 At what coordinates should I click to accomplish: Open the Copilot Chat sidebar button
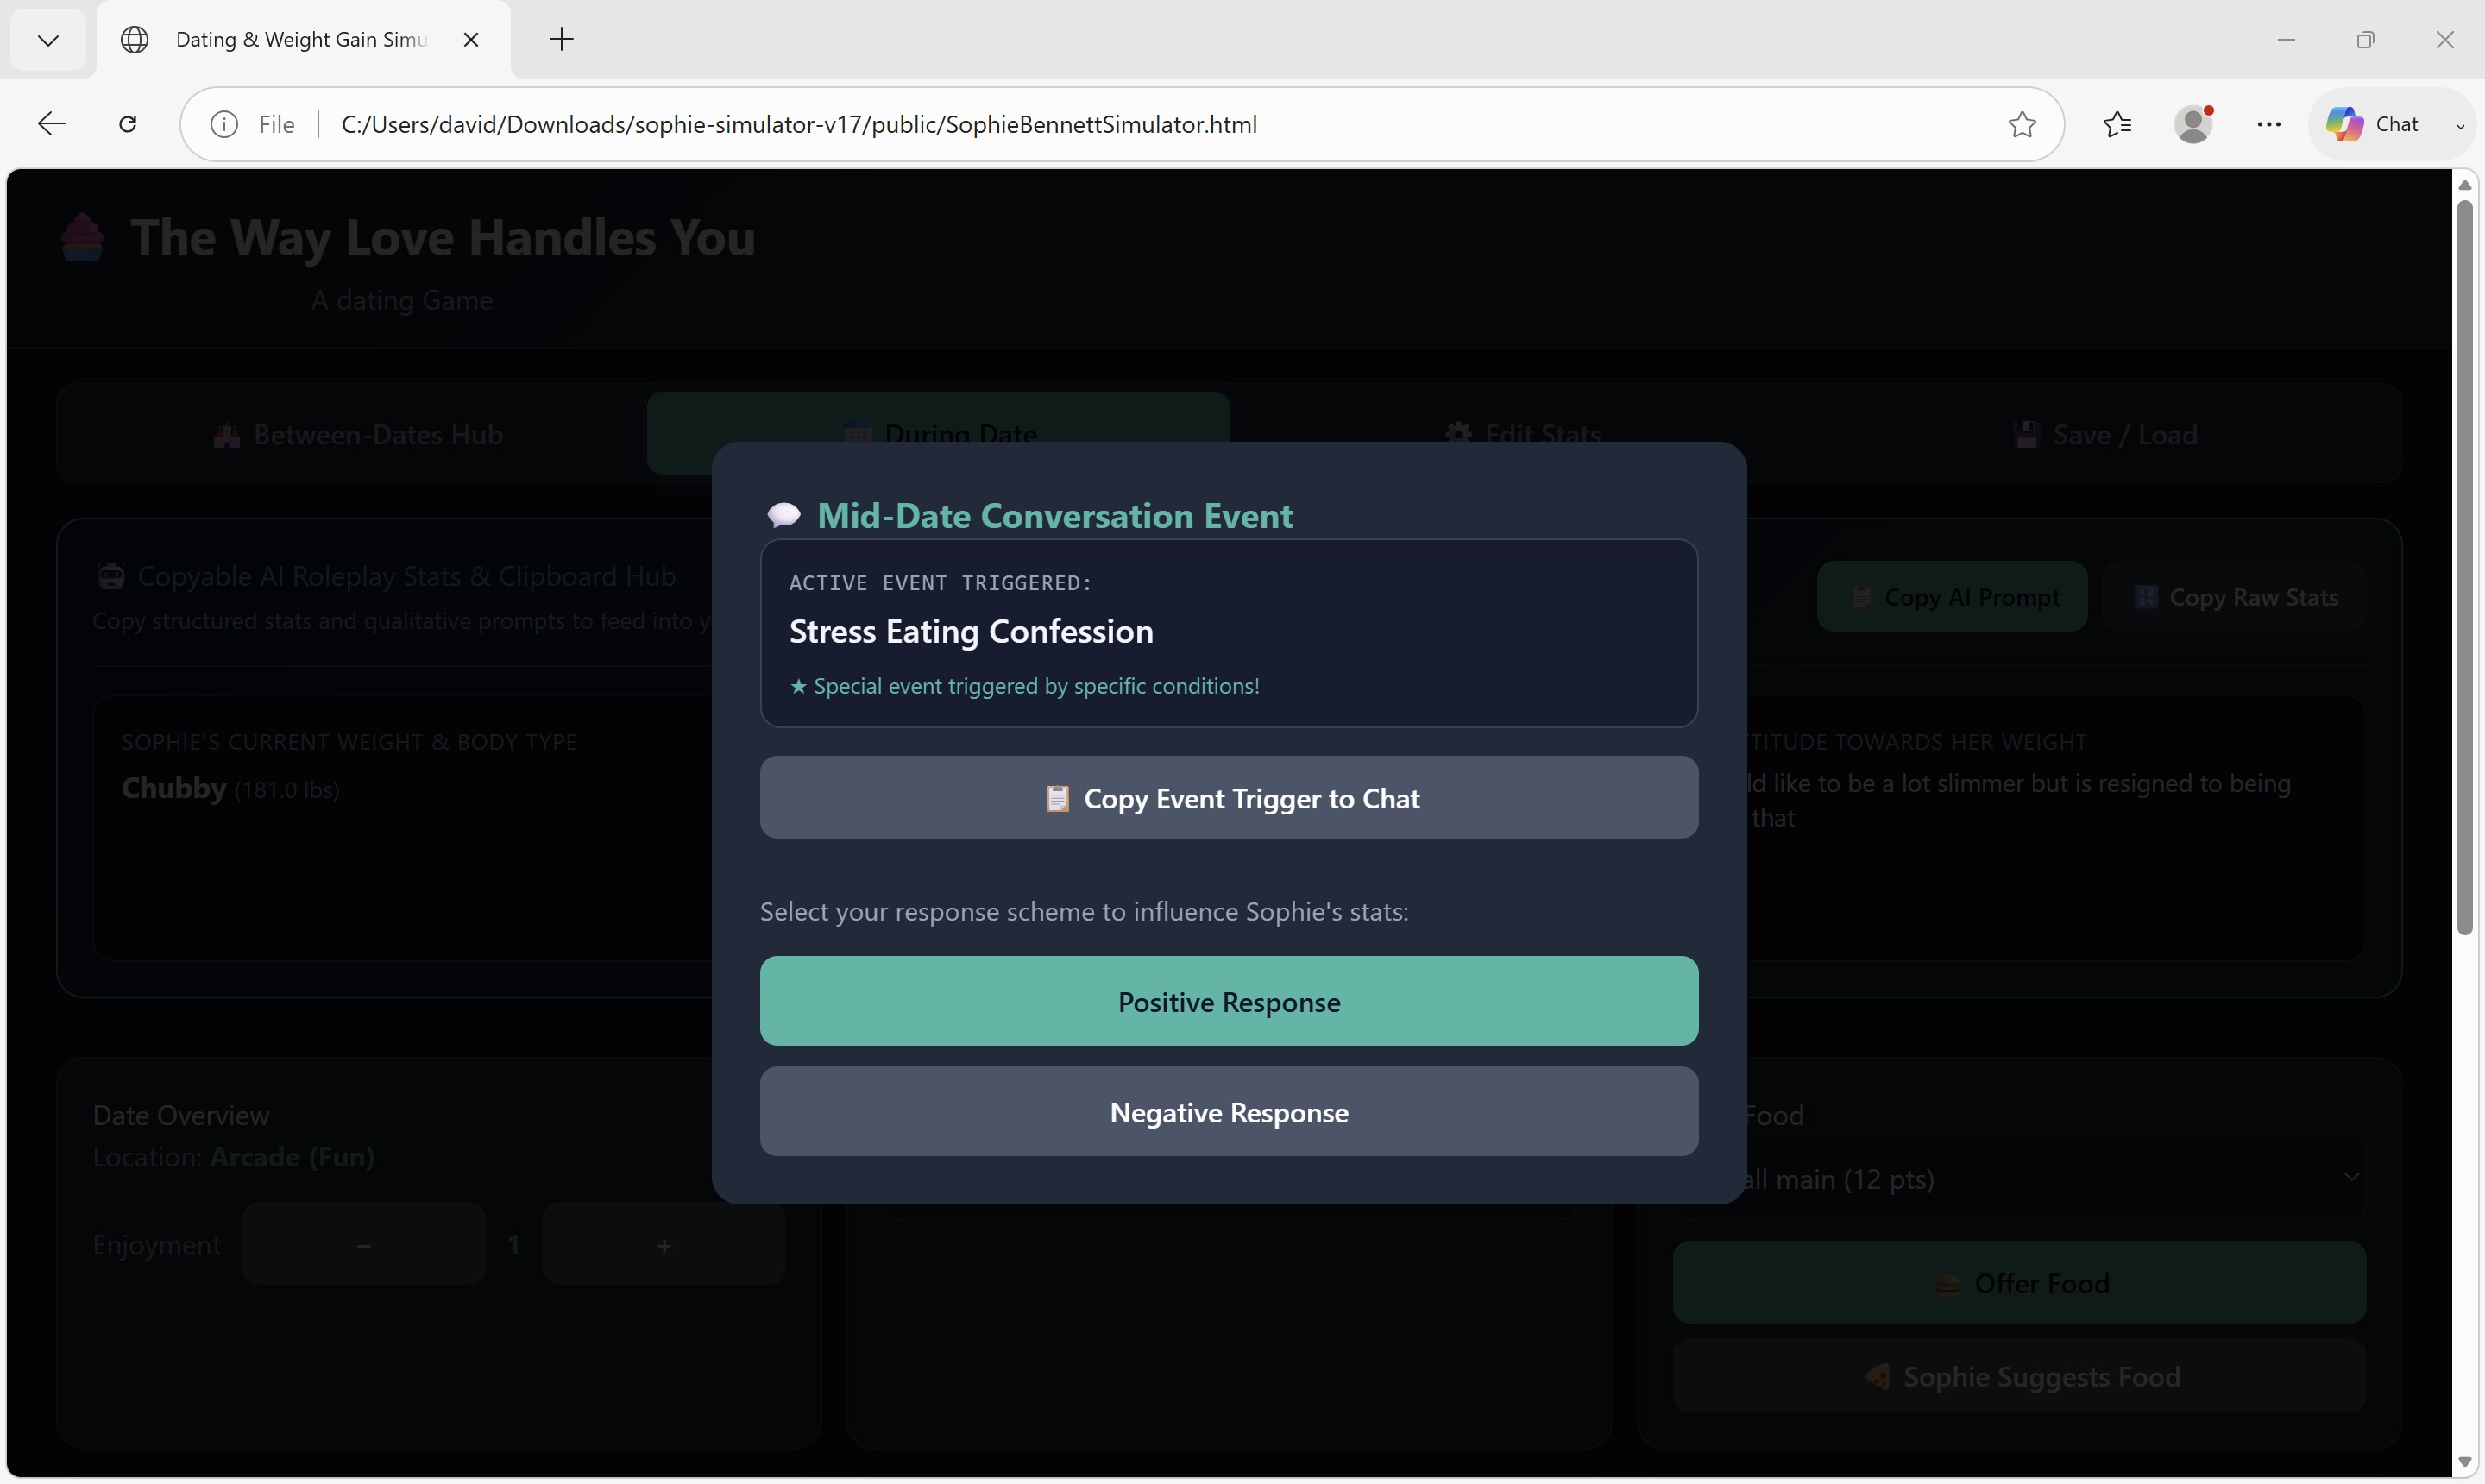point(2372,124)
